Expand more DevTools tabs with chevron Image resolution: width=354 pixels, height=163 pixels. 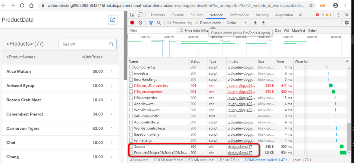coord(300,15)
